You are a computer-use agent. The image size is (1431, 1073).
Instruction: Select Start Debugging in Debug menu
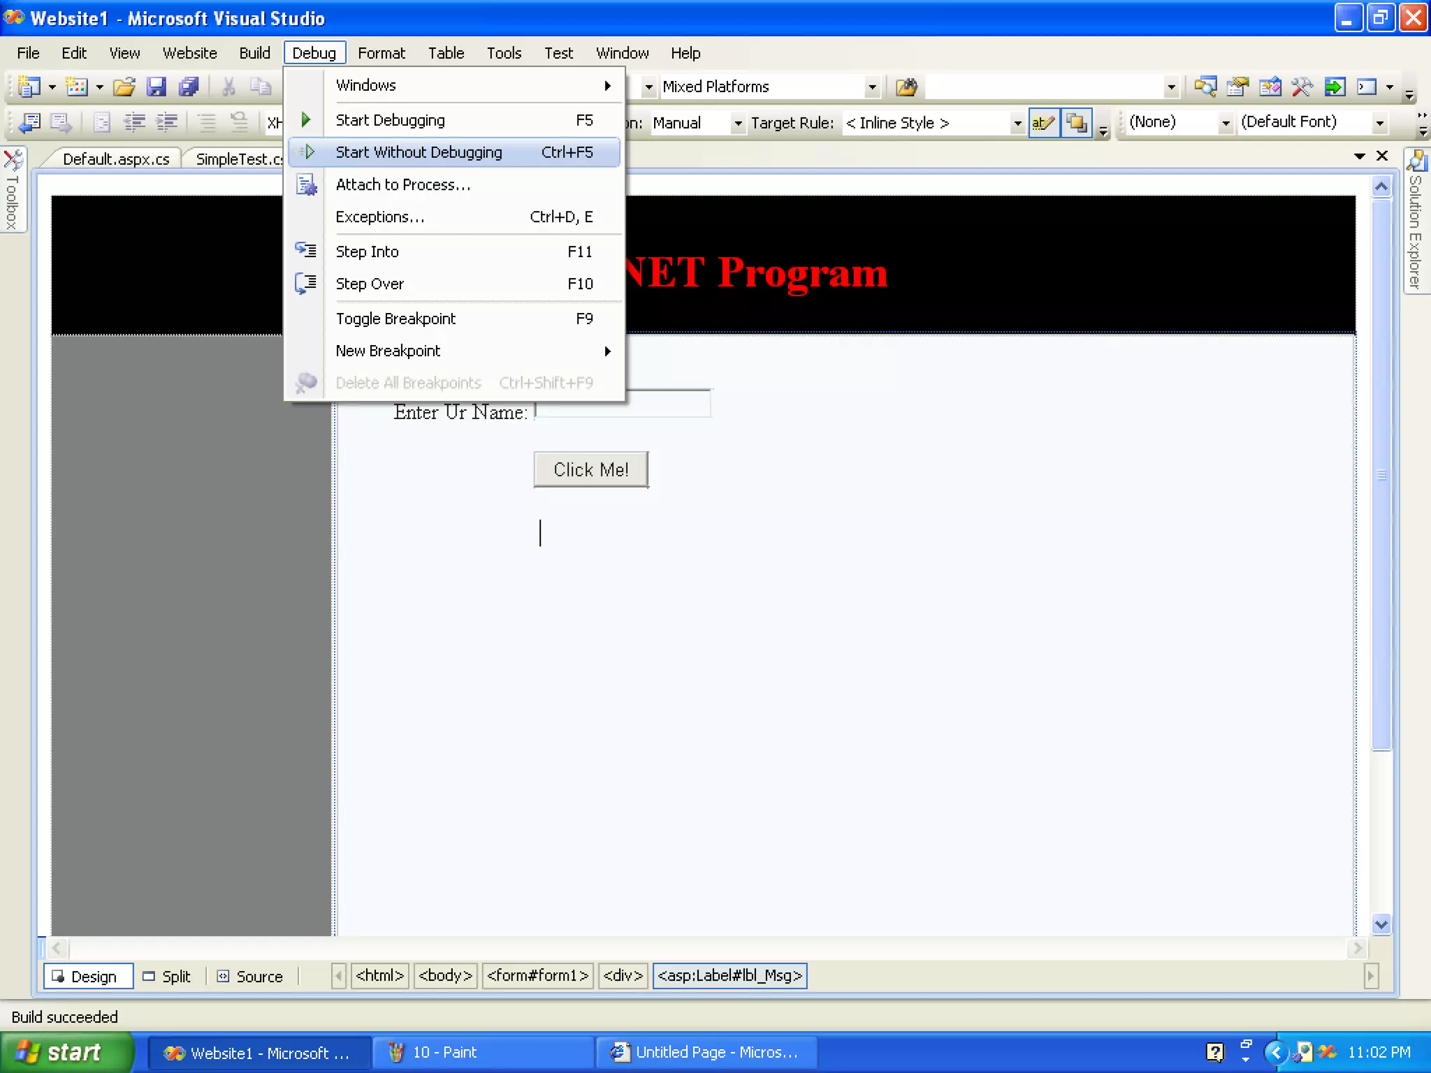click(x=455, y=120)
